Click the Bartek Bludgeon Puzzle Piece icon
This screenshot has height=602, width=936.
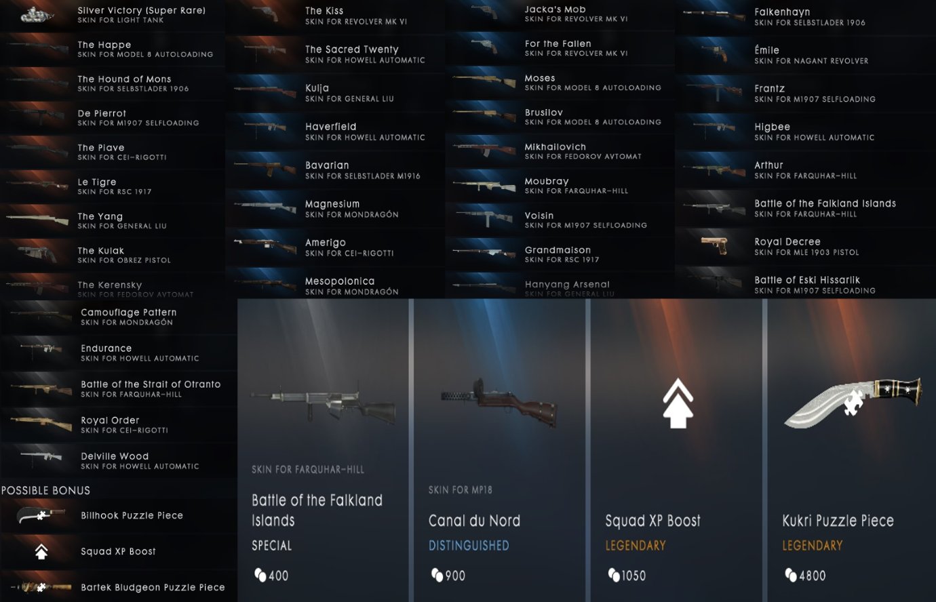point(41,587)
